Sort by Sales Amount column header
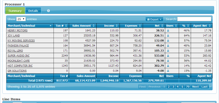 (83, 26)
